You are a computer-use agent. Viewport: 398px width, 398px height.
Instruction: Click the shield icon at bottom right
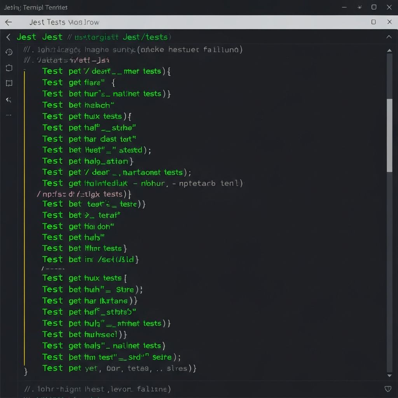[388, 389]
